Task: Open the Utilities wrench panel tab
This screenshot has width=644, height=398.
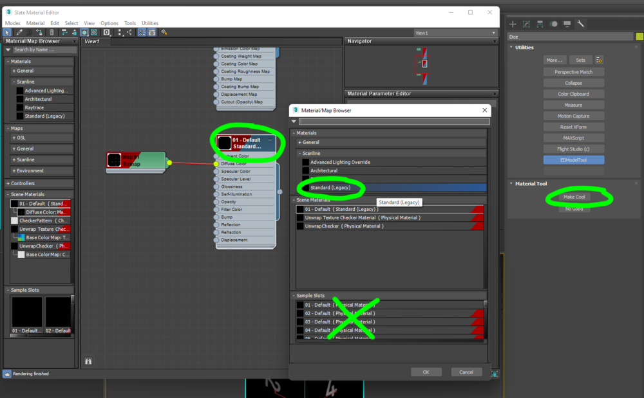Action: pyautogui.click(x=580, y=24)
